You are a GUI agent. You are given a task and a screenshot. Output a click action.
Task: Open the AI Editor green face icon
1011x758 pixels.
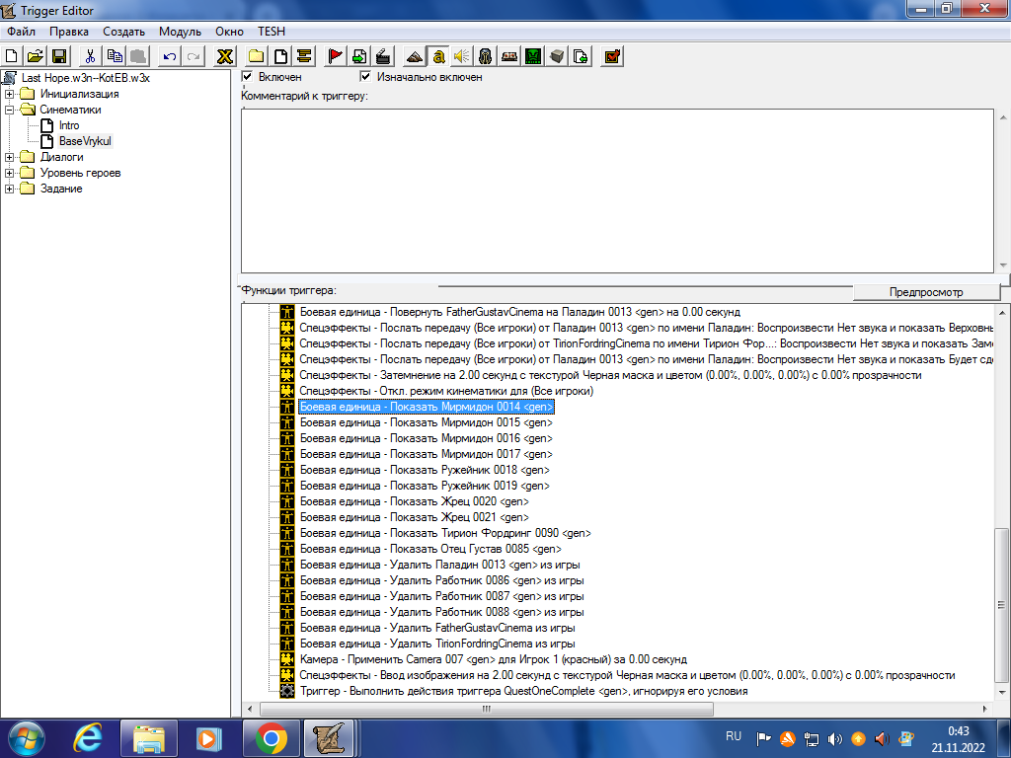[533, 56]
